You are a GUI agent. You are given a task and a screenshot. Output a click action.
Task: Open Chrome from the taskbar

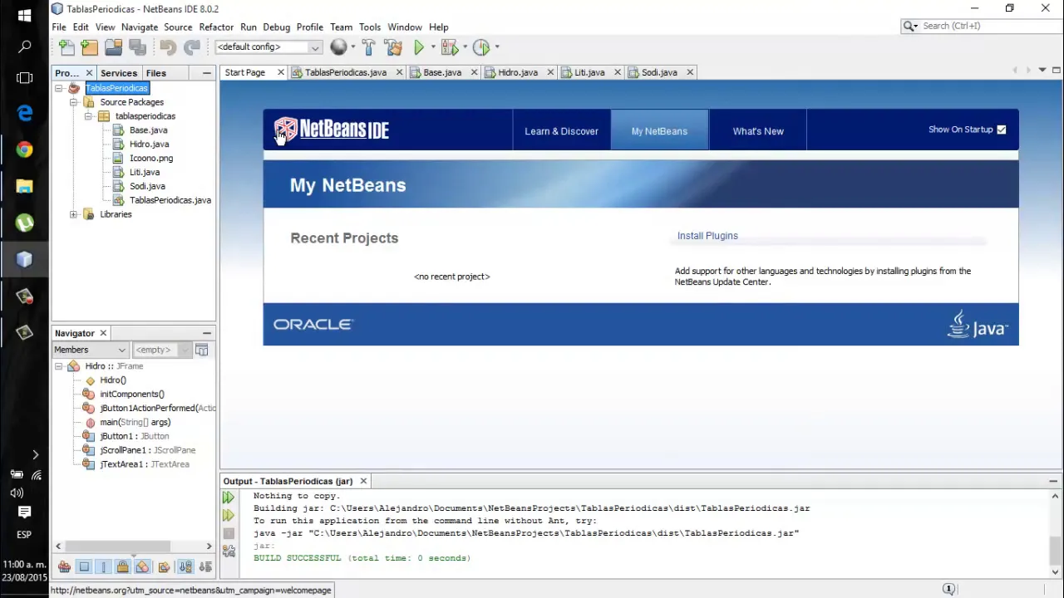coord(24,149)
